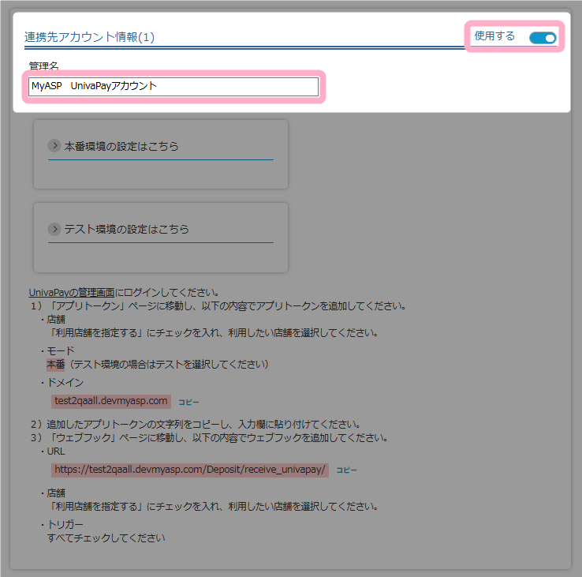Expand 本番環境の設定はこちら section
This screenshot has width=582, height=577.
tap(121, 146)
